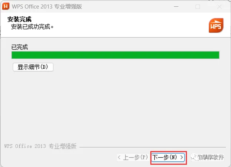Click the 已完成 status label

click(x=20, y=47)
